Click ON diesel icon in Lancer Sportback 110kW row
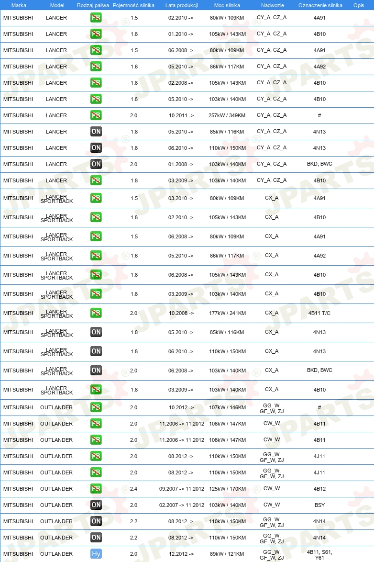The height and width of the screenshot is (562, 374). coord(96,351)
